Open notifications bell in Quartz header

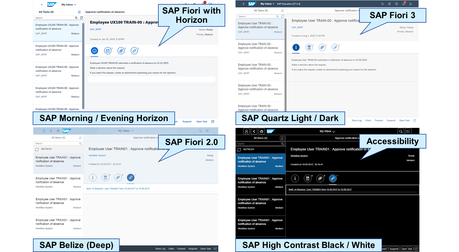point(404,4)
